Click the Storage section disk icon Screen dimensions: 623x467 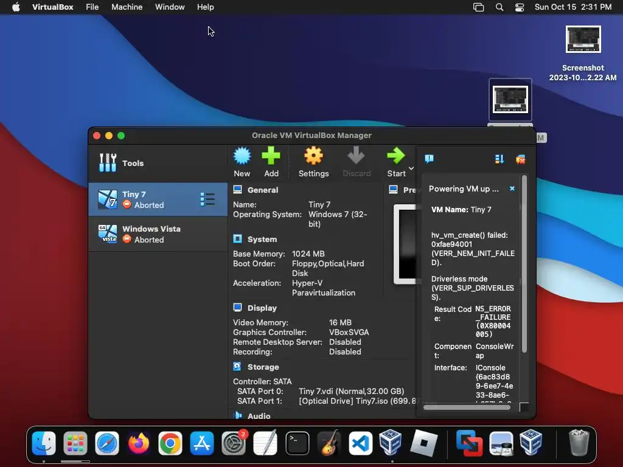(x=237, y=367)
